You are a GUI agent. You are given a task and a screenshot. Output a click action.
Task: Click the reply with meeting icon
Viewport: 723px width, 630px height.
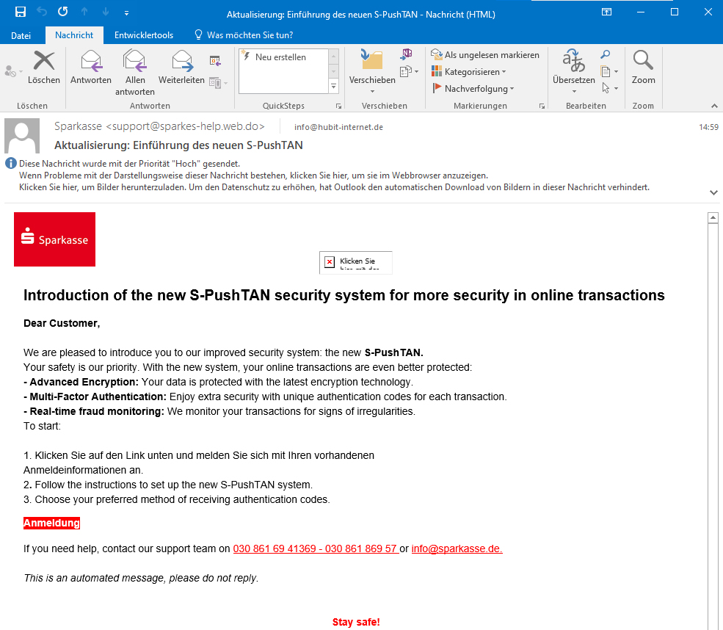pyautogui.click(x=215, y=60)
